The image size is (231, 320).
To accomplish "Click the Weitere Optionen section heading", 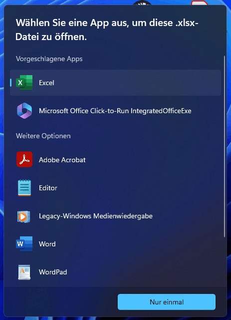I will pyautogui.click(x=43, y=136).
